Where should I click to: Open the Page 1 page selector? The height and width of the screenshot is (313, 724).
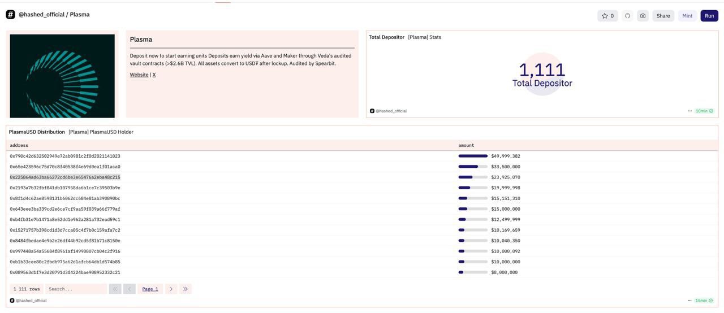pos(150,289)
